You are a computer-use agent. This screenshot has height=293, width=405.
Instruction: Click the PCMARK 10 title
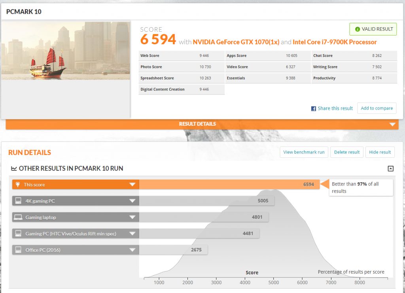point(24,11)
